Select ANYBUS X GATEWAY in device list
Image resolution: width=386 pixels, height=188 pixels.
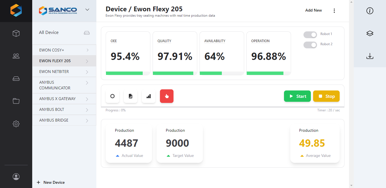pyautogui.click(x=64, y=99)
